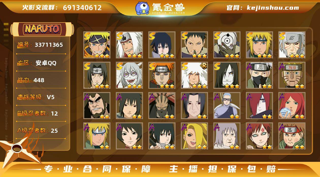Click the red-haired woman holding orb portrait

click(292, 106)
